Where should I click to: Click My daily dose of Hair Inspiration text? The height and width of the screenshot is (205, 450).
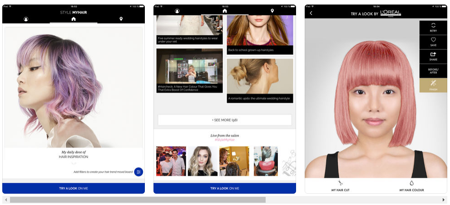tap(74, 154)
